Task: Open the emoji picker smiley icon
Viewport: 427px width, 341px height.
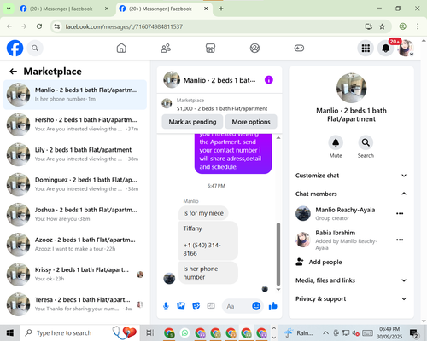Action: (x=256, y=306)
